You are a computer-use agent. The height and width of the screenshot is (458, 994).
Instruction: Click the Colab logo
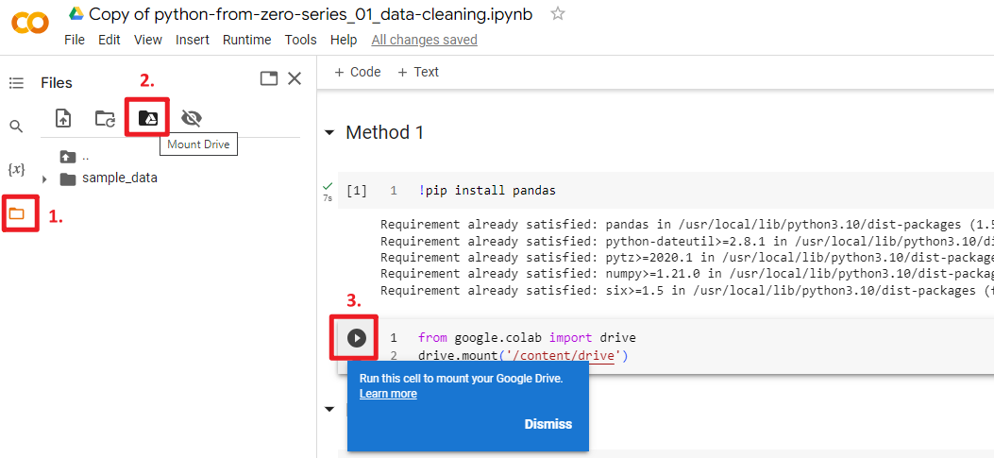coord(30,25)
